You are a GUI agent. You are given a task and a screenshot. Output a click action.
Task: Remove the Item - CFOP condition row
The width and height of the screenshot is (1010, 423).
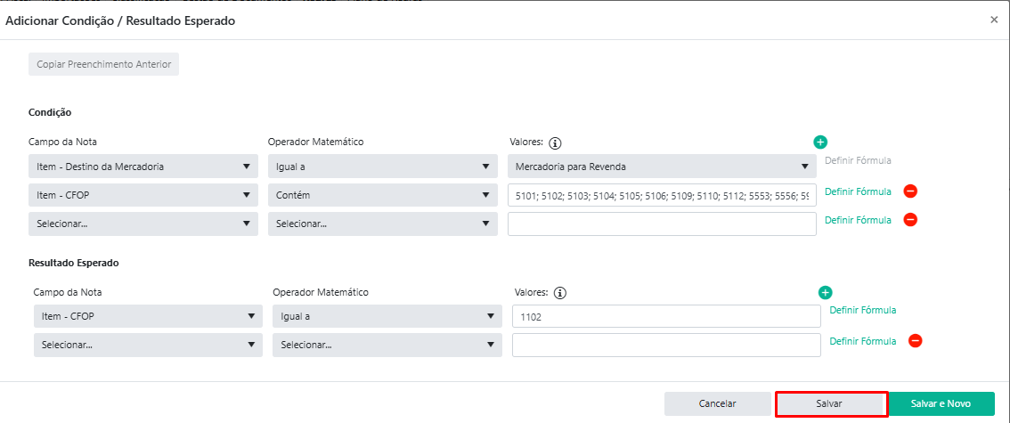(x=910, y=191)
